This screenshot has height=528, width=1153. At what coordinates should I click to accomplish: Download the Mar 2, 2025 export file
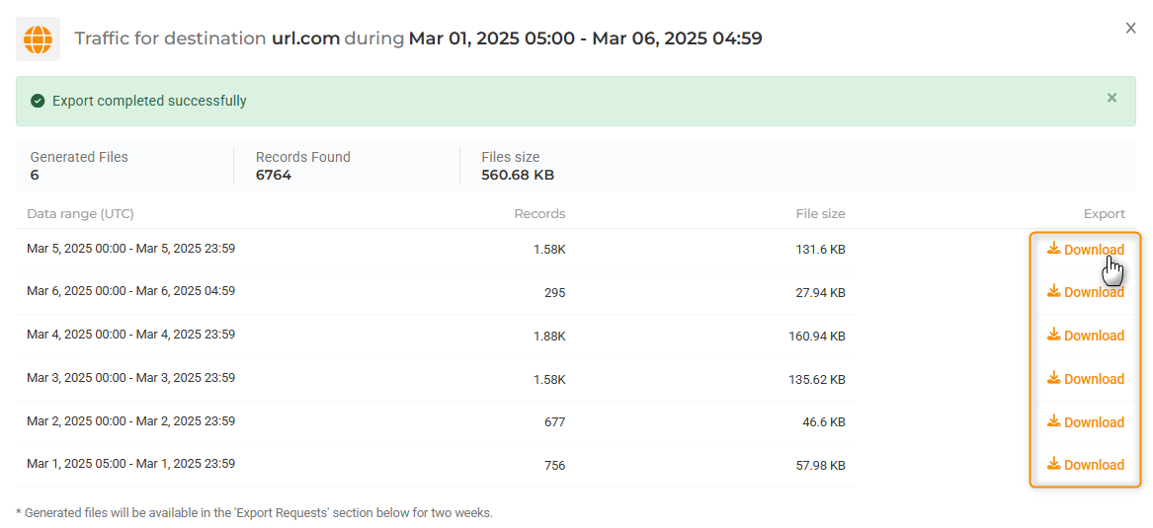[1085, 422]
